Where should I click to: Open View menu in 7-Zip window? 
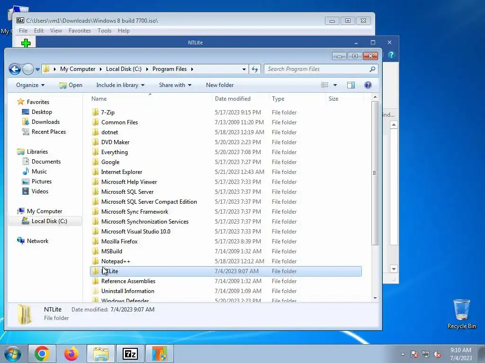pyautogui.click(x=56, y=31)
